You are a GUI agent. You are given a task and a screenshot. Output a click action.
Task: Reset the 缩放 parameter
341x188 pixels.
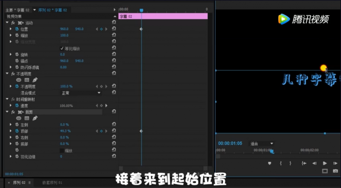pos(114,35)
